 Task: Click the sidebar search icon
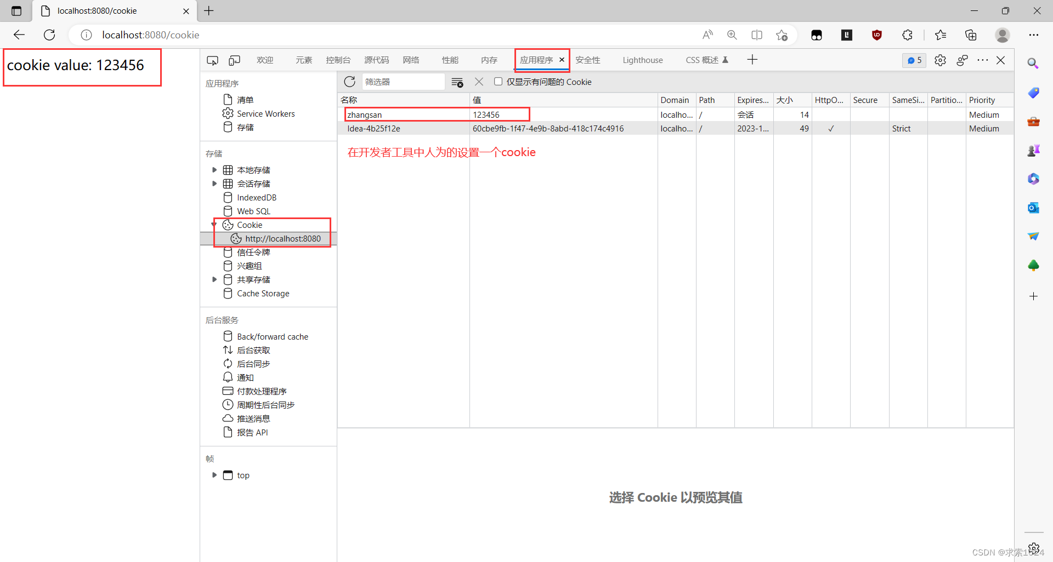coord(1033,64)
